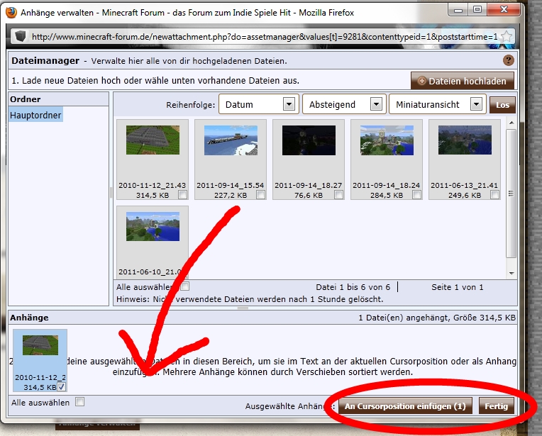The image size is (542, 436).
Task: Click the bookmark star in address bar
Action: [507, 36]
